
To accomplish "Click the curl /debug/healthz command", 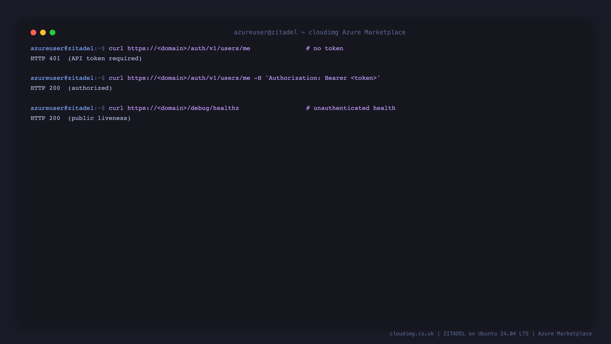I will tap(174, 108).
